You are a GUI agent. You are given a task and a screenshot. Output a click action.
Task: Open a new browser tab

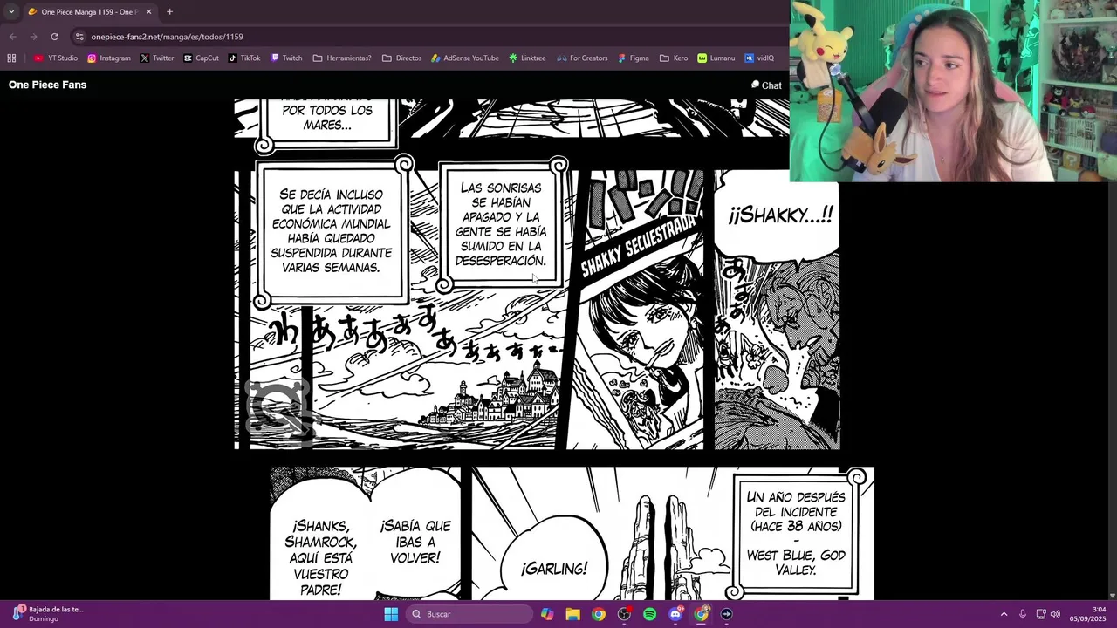(169, 12)
